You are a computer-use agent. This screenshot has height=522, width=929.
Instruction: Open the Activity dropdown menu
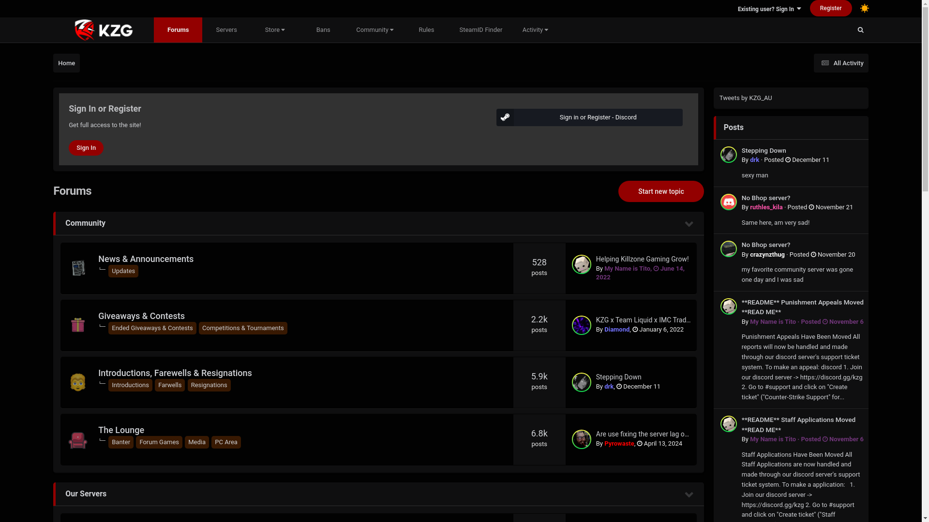click(x=535, y=30)
